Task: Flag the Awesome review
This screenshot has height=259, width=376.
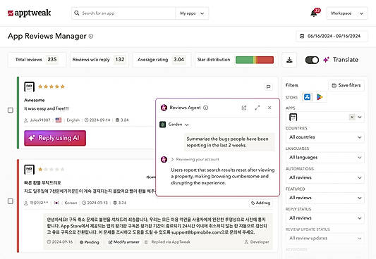Action: click(268, 87)
